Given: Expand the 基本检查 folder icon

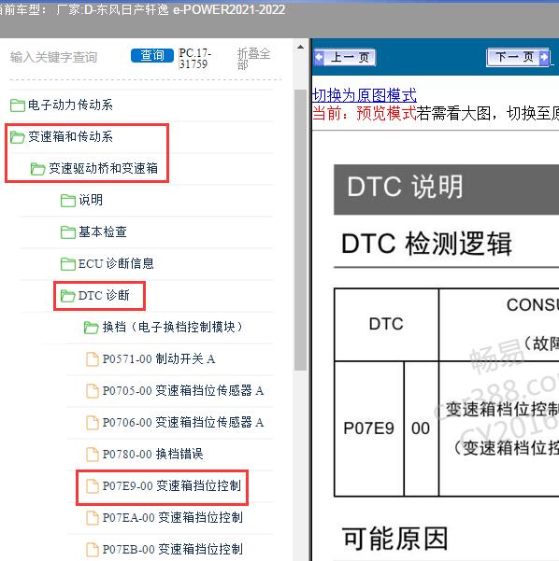Looking at the screenshot, I should 67,232.
